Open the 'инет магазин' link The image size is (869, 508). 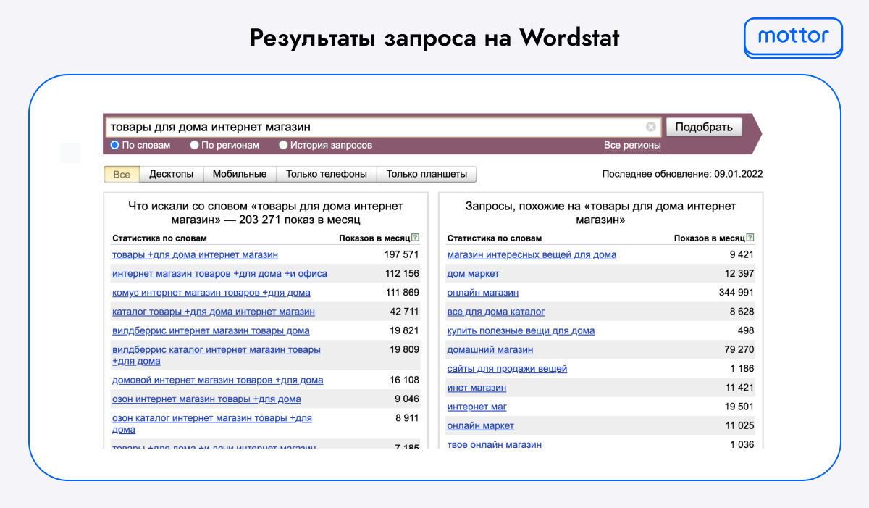477,388
